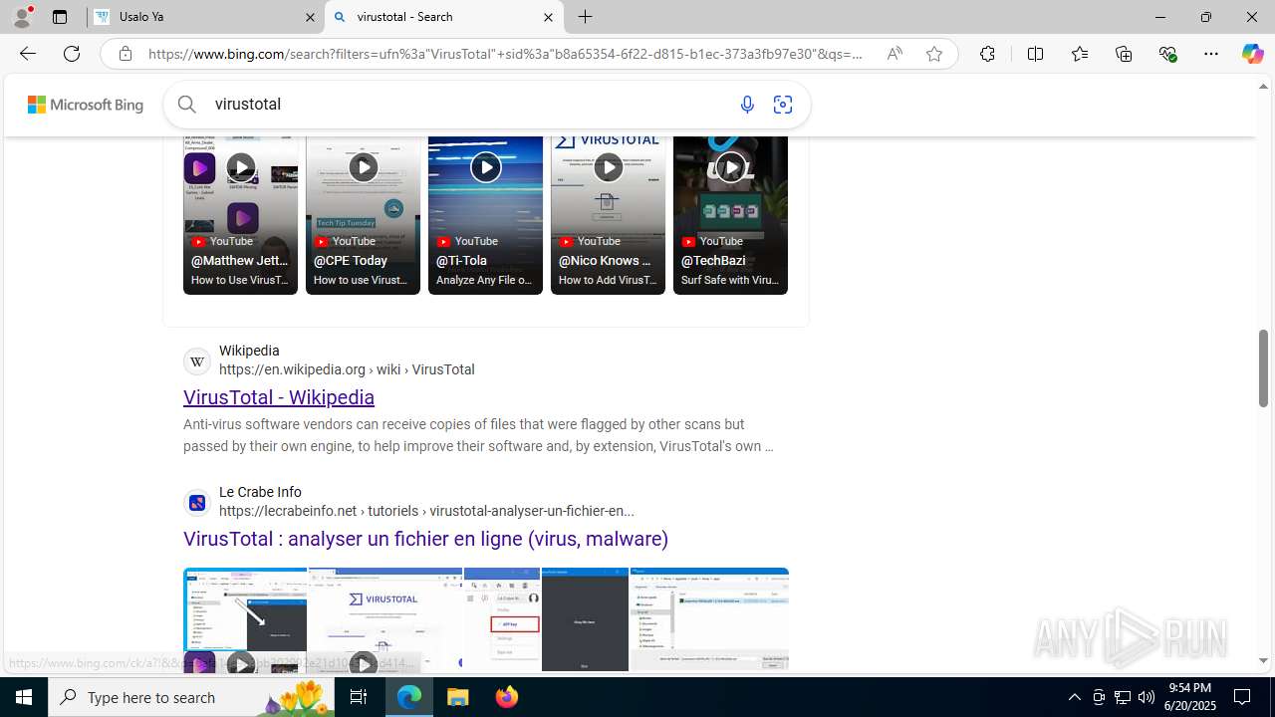Open VirusTotal analyser un fichier en ligne link
Image resolution: width=1275 pixels, height=717 pixels.
425,539
